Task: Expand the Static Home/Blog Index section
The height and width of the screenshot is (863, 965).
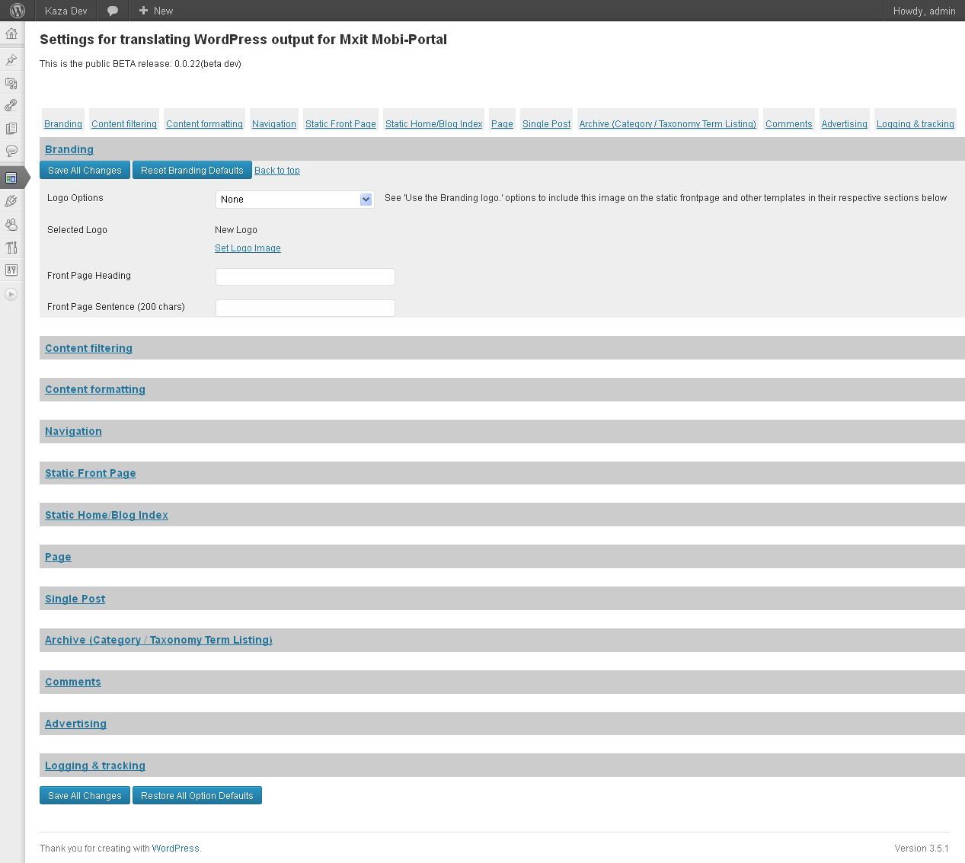Action: point(107,515)
